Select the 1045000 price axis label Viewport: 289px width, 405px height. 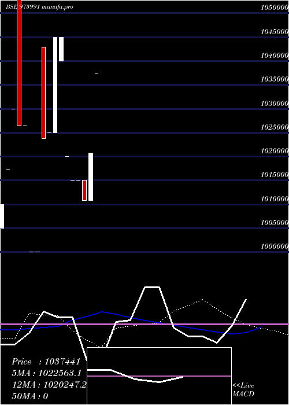275,31
